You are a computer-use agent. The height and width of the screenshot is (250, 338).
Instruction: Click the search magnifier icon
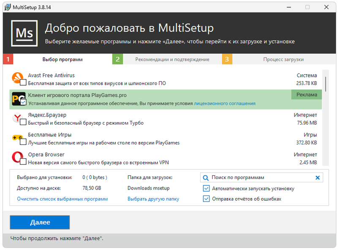(206, 178)
